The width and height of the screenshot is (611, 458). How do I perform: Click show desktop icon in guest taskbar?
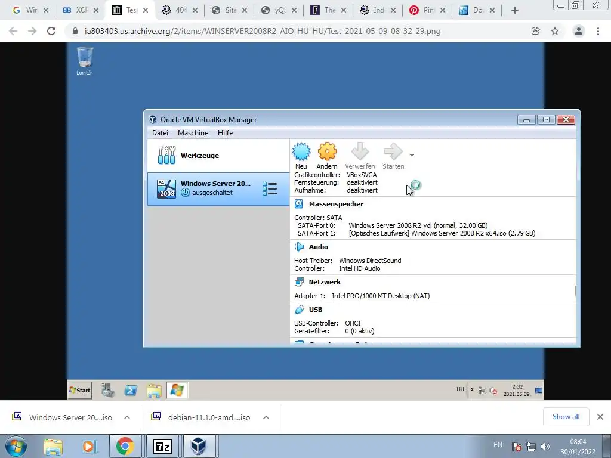coord(539,390)
